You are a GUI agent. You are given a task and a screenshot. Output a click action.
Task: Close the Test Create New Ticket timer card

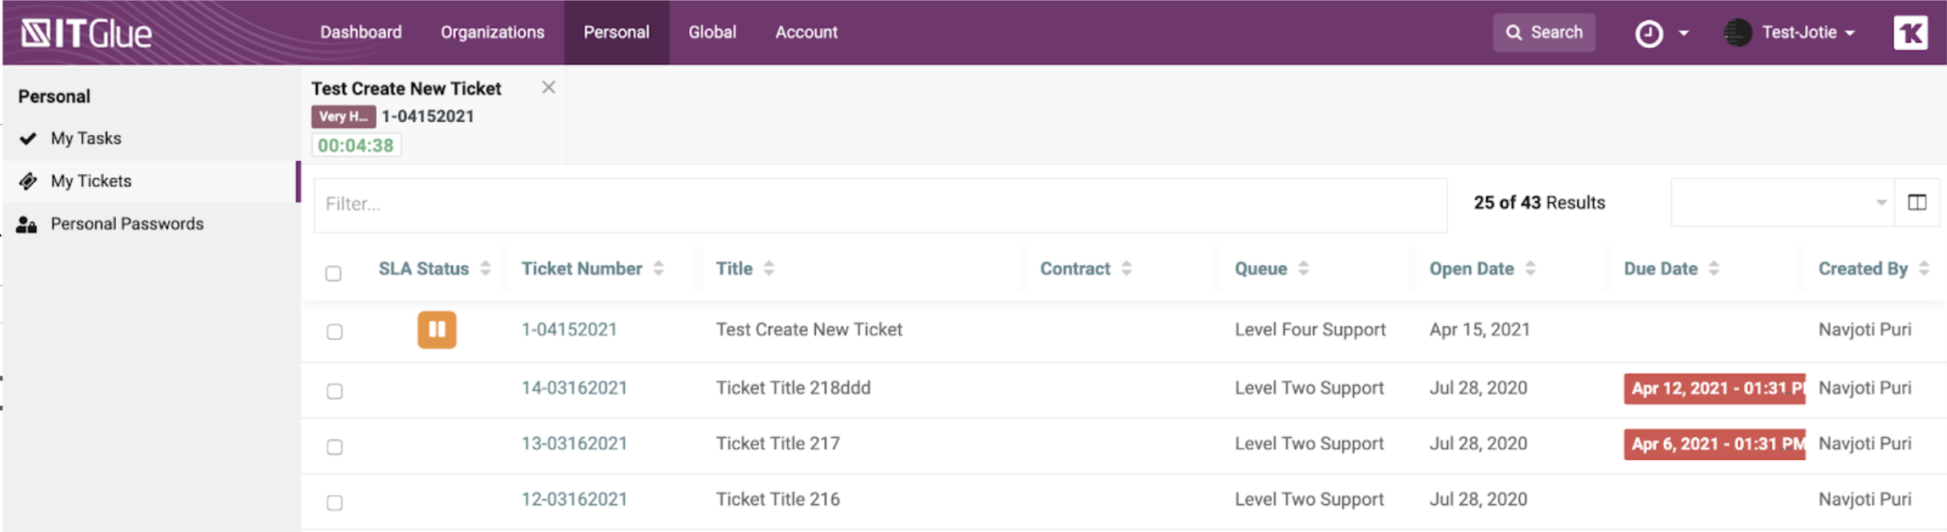[x=548, y=88]
